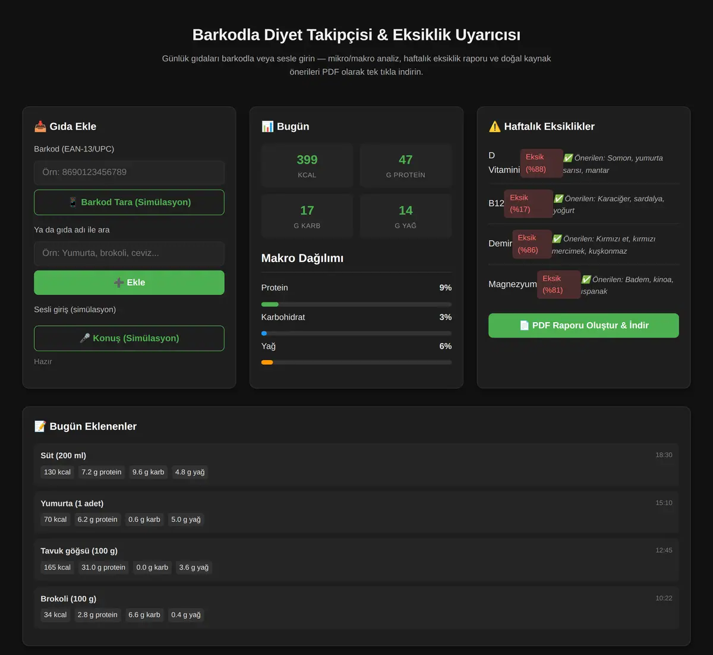Click the B12 Eksik (%17) badge
The height and width of the screenshot is (655, 713).
(x=528, y=203)
